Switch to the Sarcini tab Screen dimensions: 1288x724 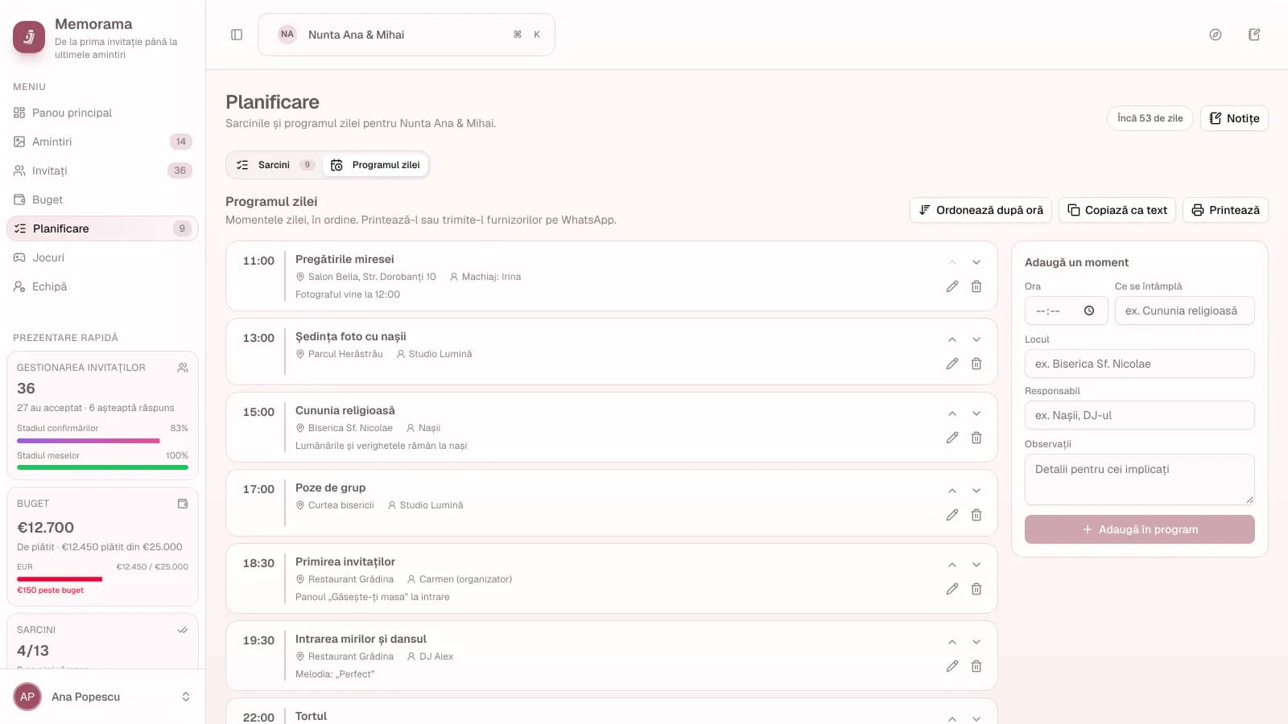275,165
